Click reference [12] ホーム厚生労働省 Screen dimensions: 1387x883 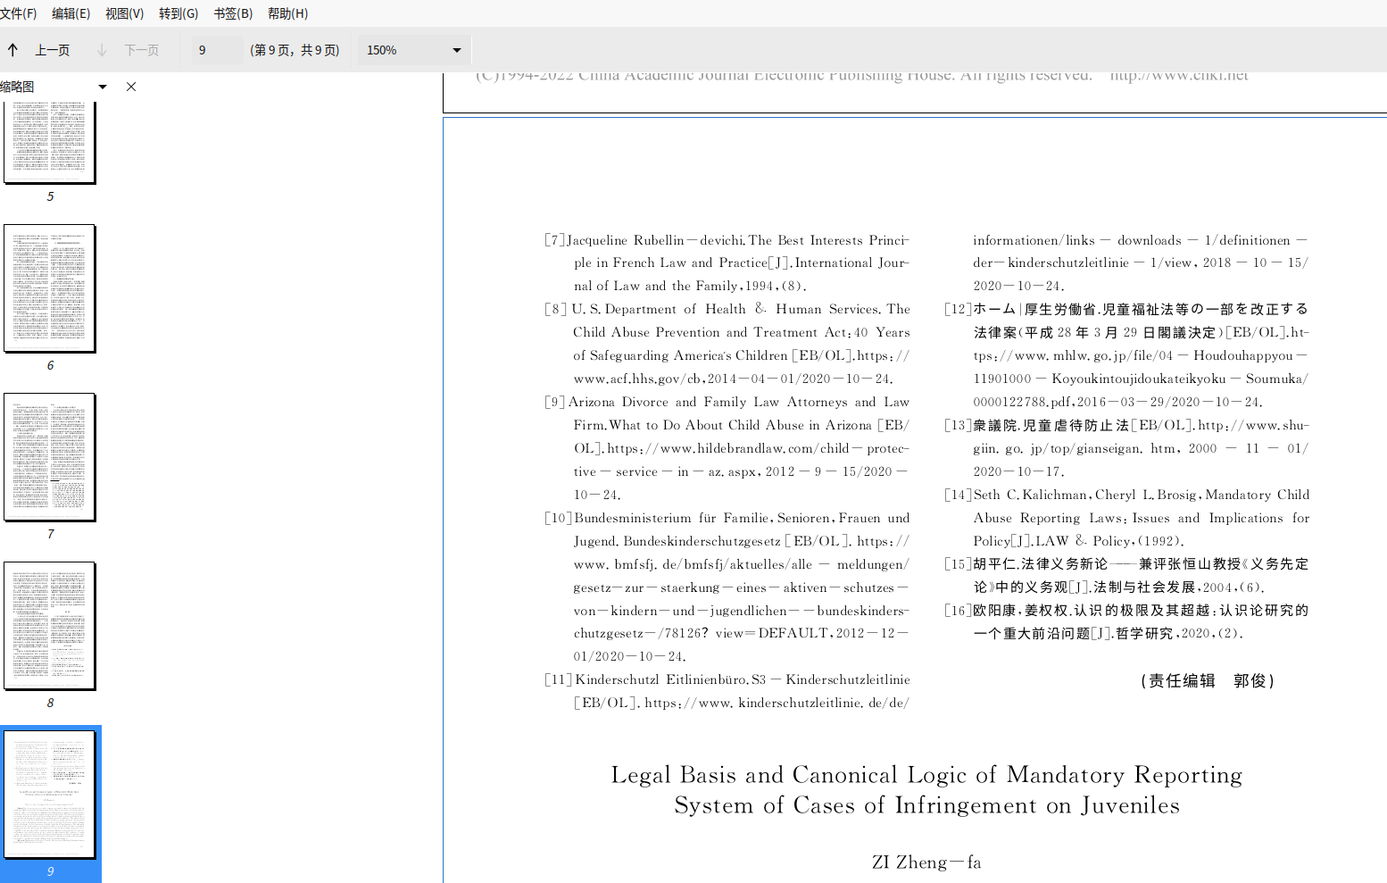(1126, 355)
